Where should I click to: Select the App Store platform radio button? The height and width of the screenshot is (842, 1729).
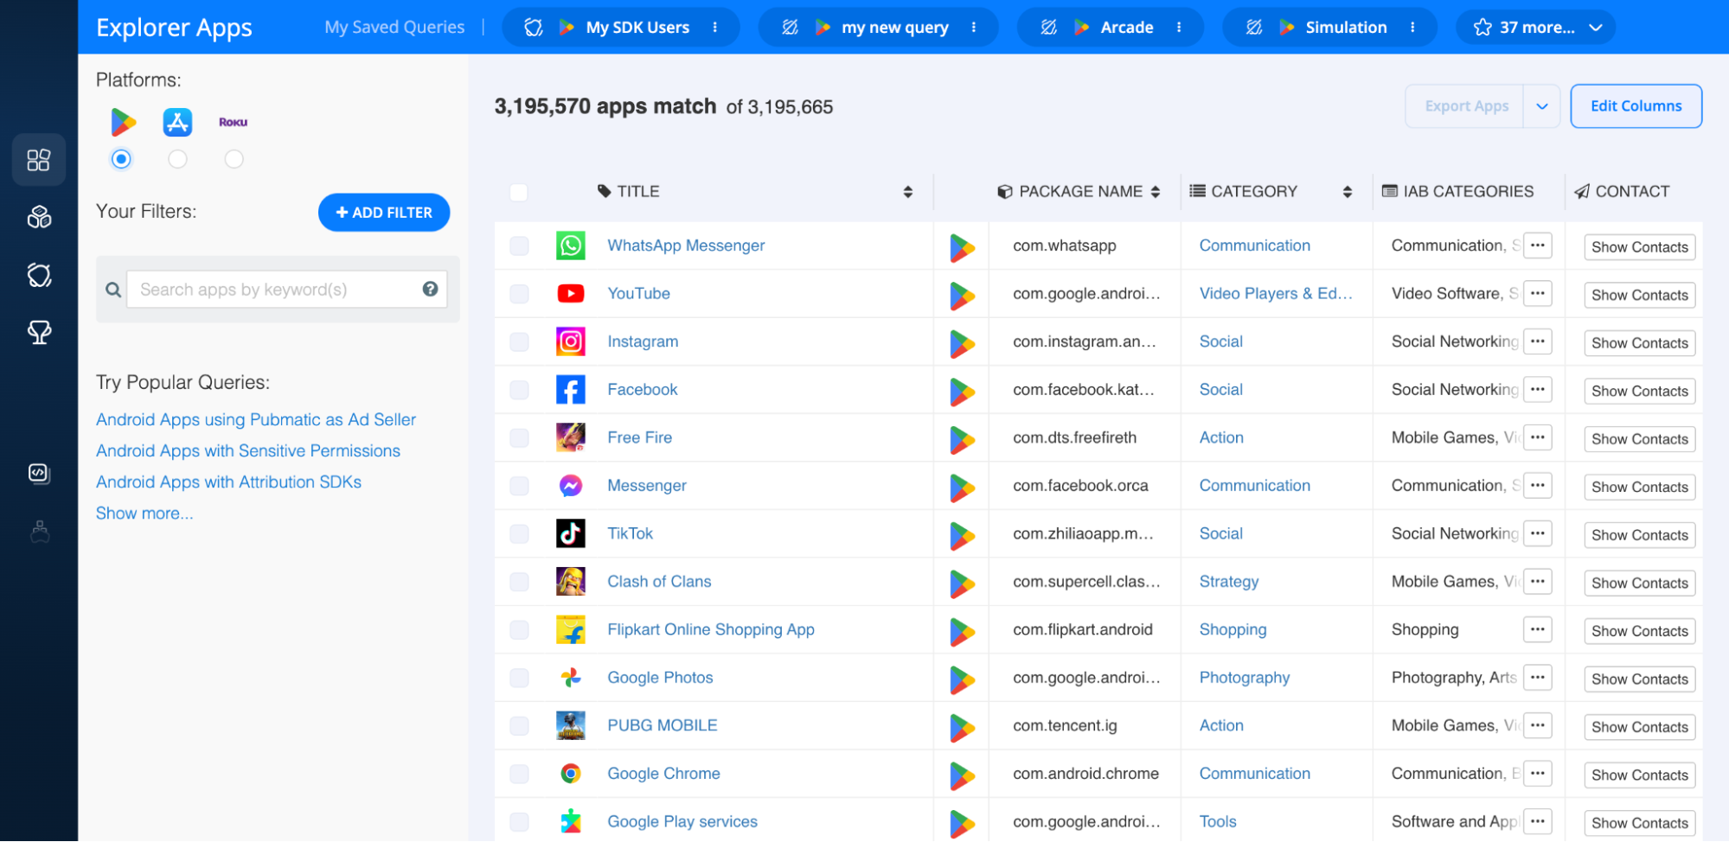pyautogui.click(x=177, y=159)
